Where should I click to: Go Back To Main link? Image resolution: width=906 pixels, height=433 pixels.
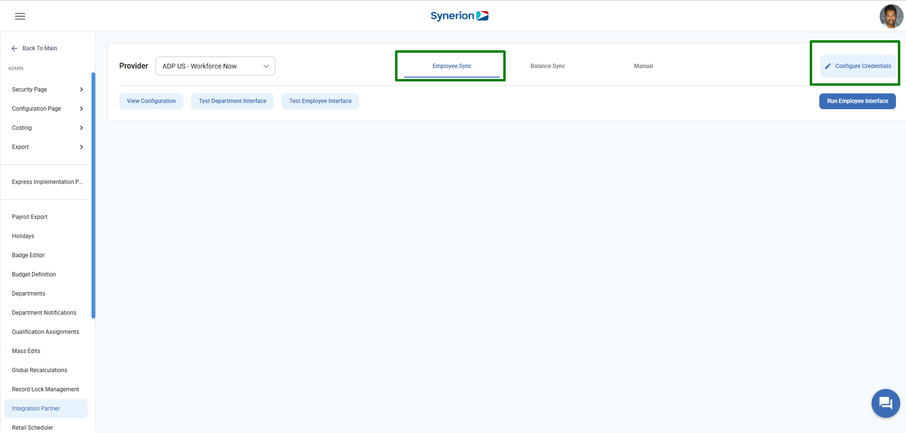click(40, 48)
